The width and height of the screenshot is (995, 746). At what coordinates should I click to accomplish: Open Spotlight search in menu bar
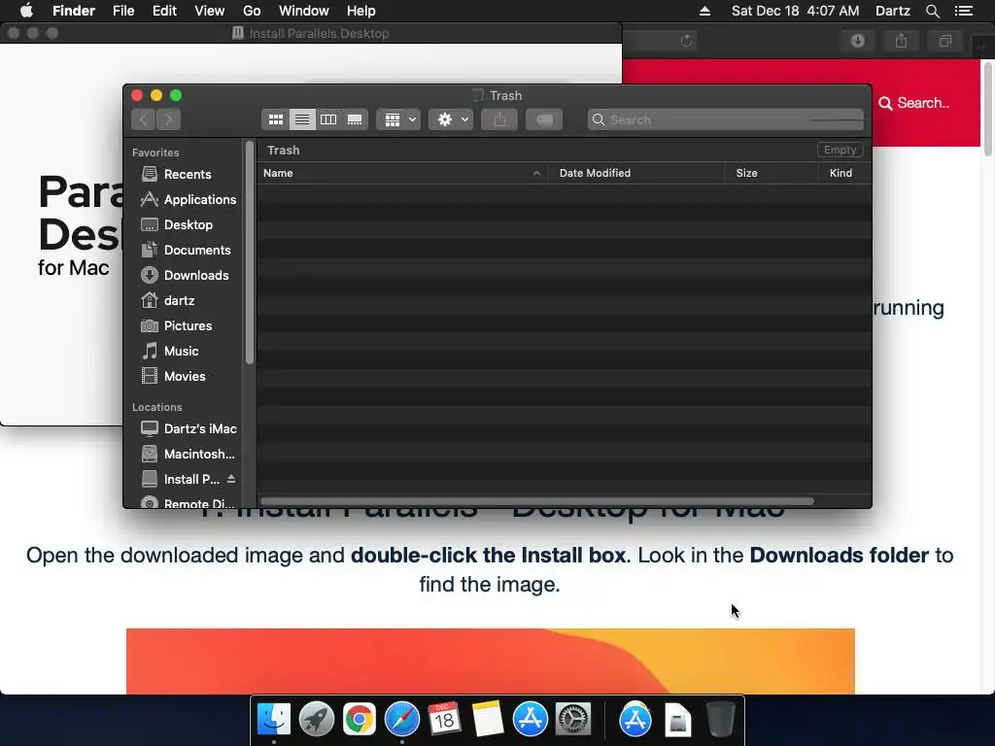tap(932, 11)
